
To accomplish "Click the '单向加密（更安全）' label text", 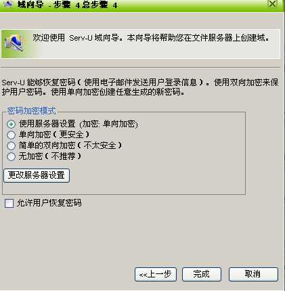I will 54,135.
